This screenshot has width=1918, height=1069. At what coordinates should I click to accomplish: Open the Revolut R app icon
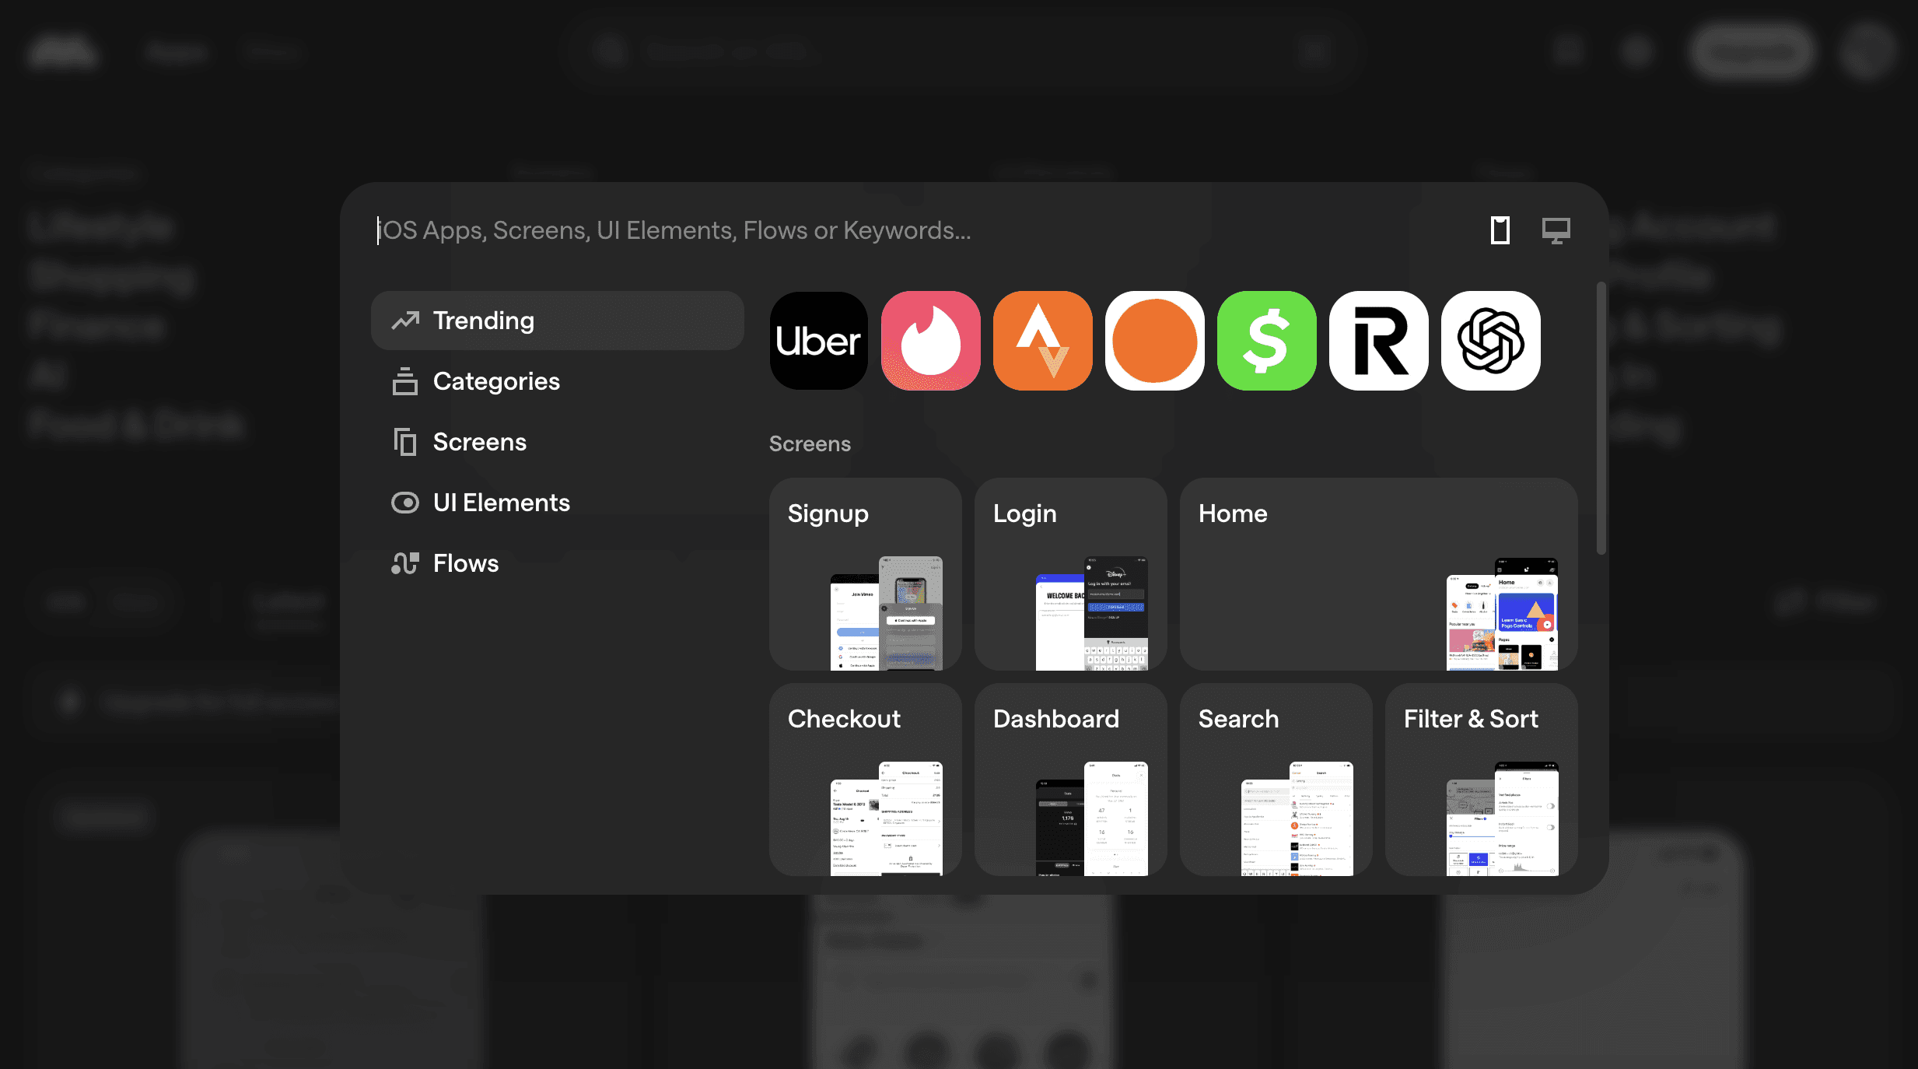pyautogui.click(x=1378, y=341)
